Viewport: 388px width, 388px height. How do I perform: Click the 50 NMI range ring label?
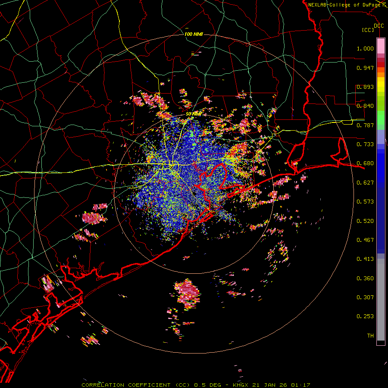click(194, 114)
